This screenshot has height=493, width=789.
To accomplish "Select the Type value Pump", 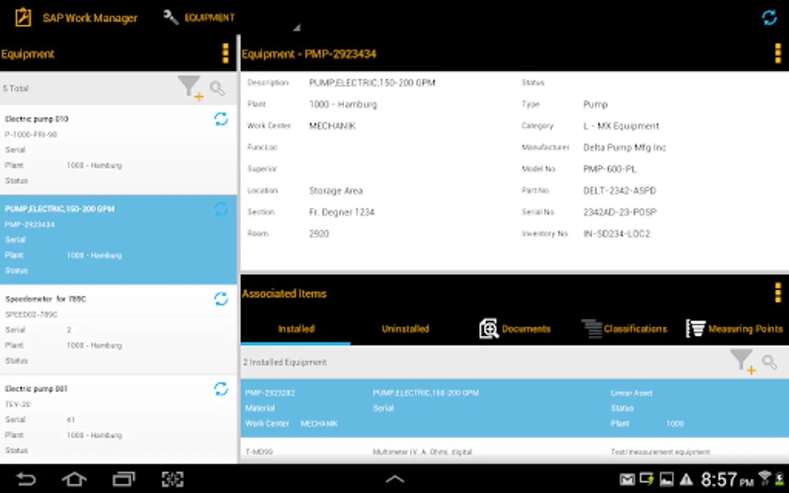I will [x=596, y=104].
